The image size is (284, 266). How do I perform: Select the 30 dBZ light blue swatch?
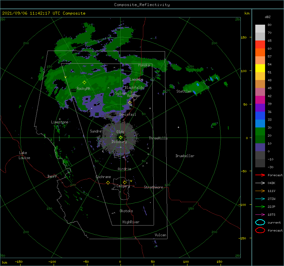(260, 123)
